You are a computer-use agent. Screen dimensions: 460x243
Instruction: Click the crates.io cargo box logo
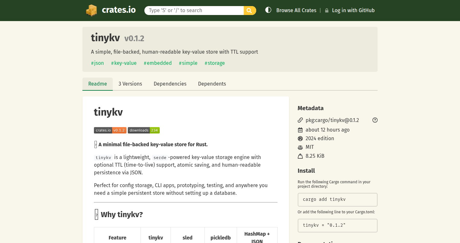point(91,10)
